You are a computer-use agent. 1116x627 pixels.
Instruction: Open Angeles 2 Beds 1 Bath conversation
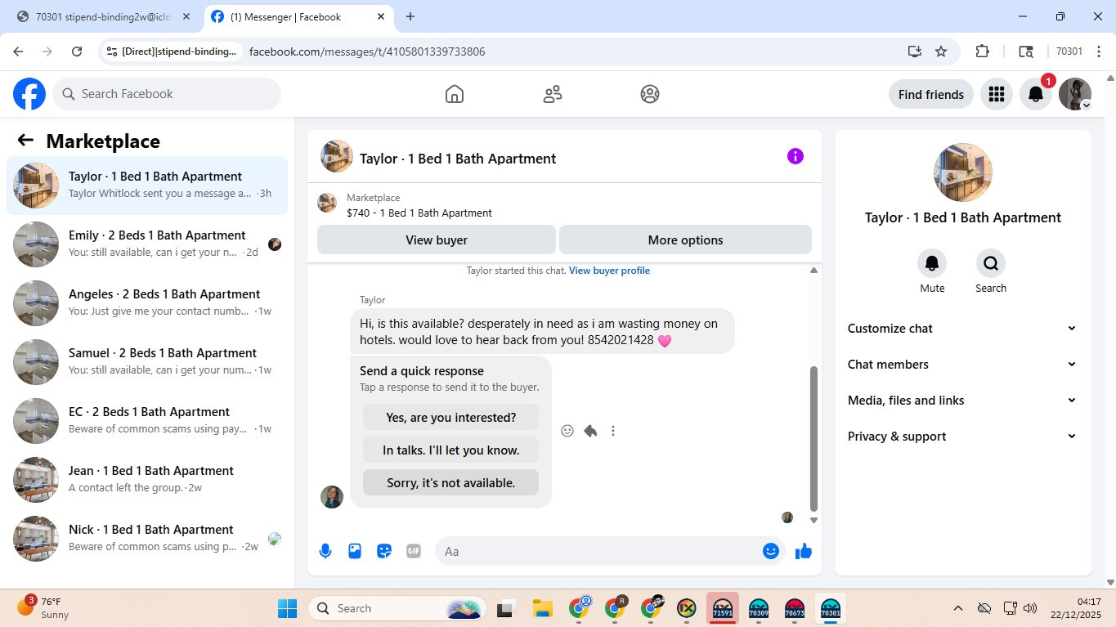tap(147, 303)
